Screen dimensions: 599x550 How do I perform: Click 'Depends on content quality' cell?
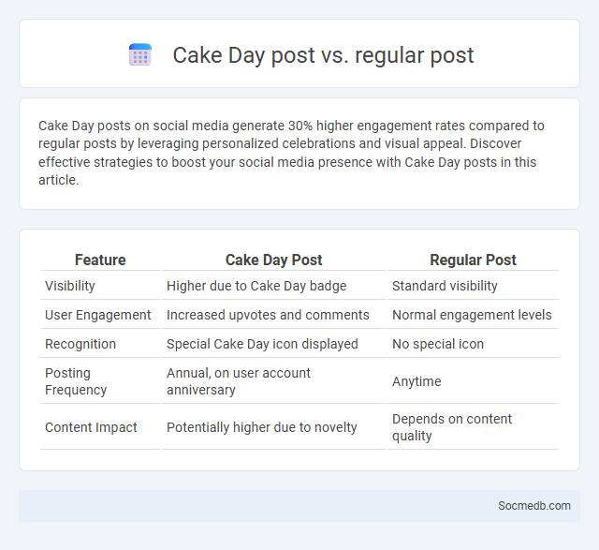(x=451, y=427)
